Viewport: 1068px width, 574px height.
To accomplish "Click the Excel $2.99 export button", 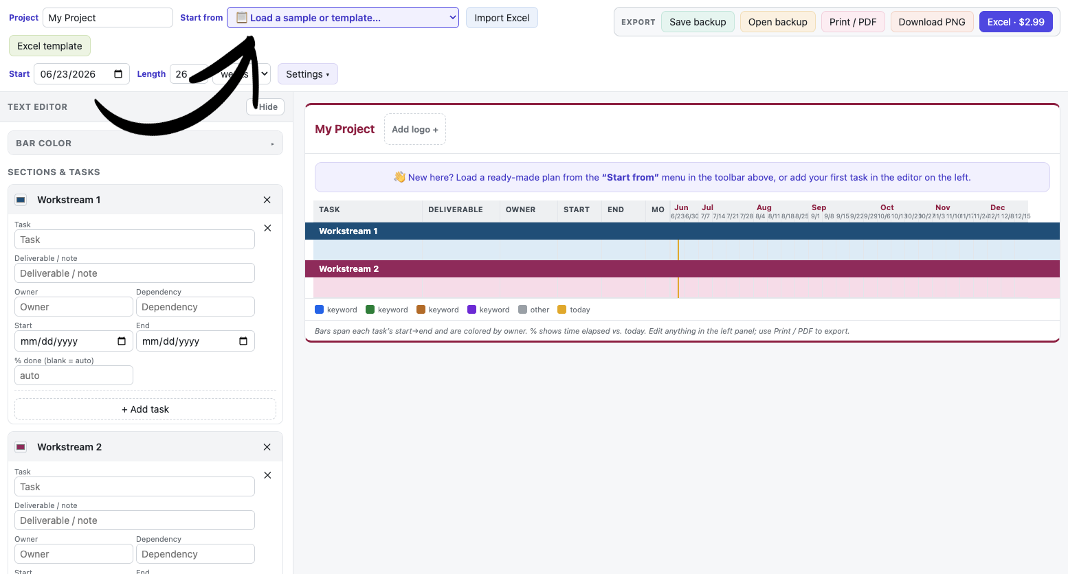I will click(x=1016, y=22).
